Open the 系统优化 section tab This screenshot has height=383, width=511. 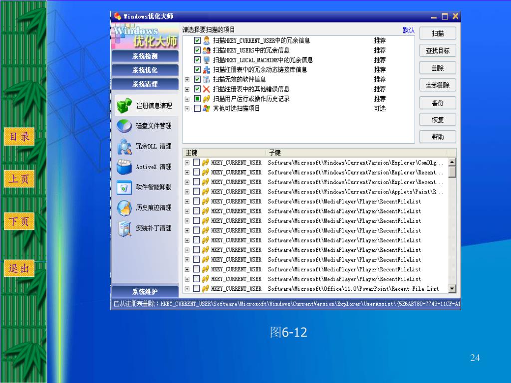(145, 70)
